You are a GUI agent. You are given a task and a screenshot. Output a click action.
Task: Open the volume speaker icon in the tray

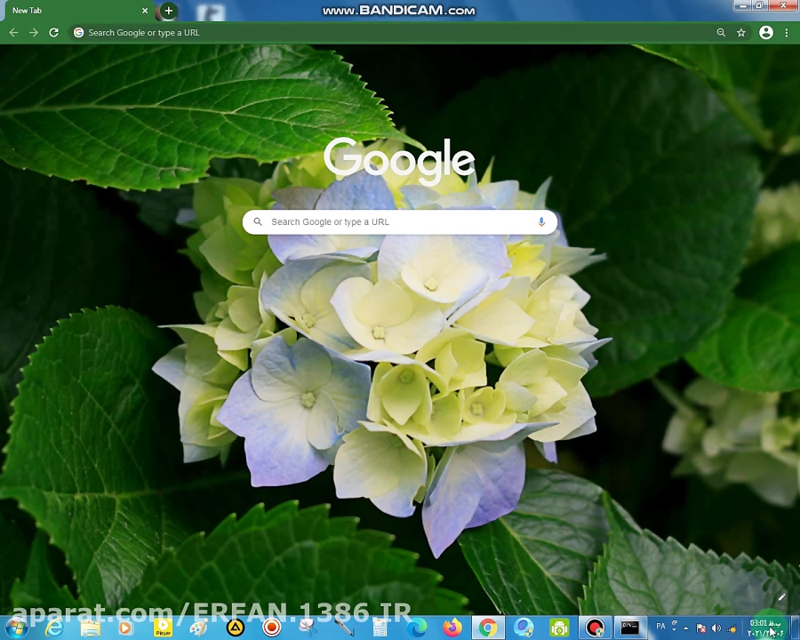coord(716,628)
